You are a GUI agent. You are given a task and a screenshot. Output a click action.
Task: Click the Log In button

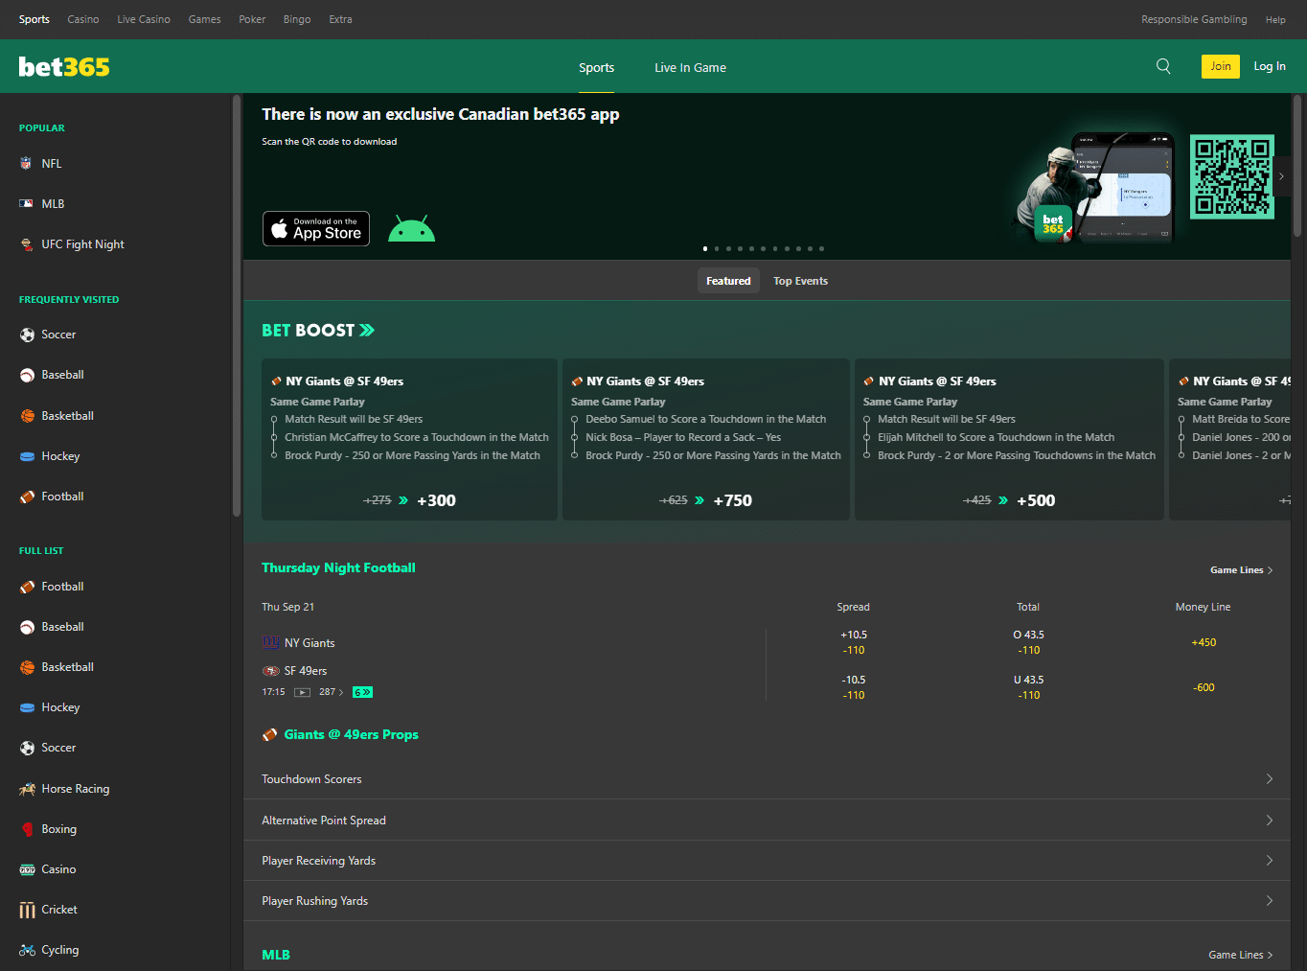1270,66
